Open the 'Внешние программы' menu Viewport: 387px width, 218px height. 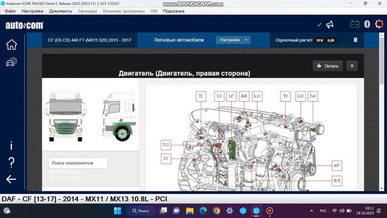(x=123, y=11)
